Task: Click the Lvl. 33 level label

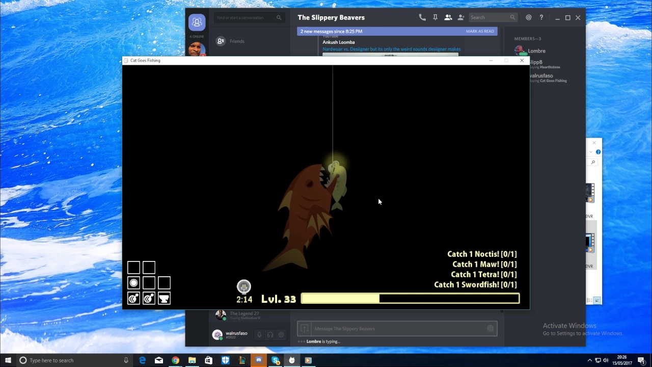Action: 279,299
